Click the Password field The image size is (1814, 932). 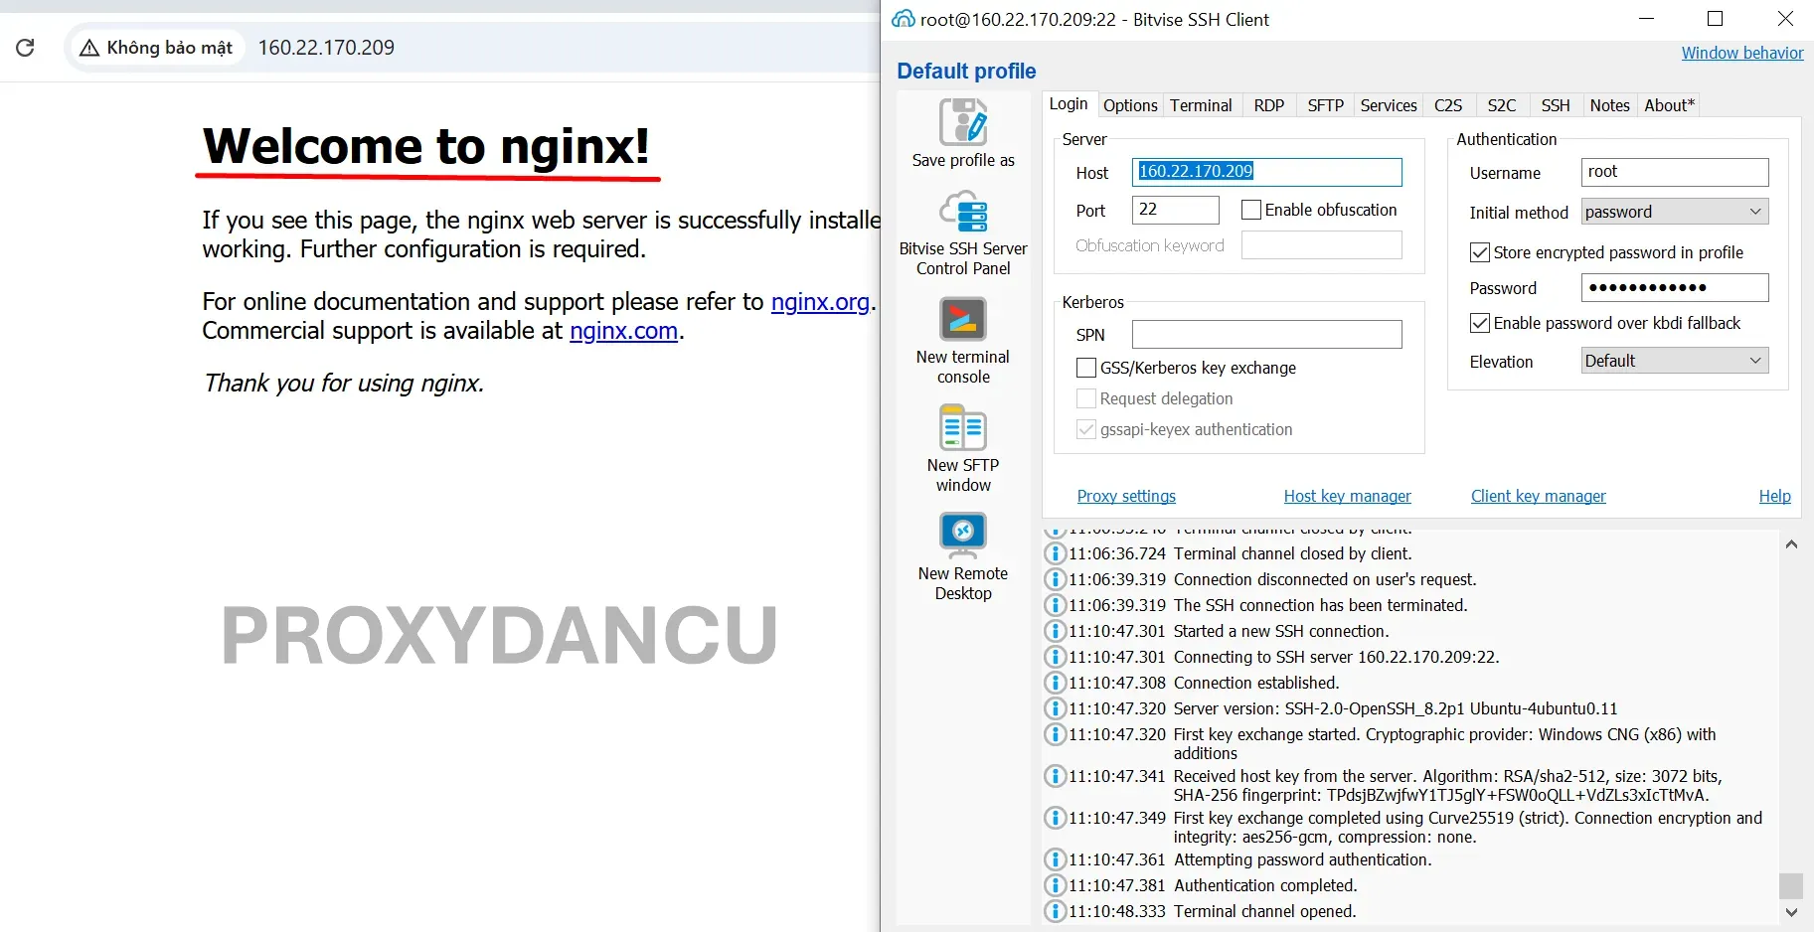click(x=1675, y=288)
